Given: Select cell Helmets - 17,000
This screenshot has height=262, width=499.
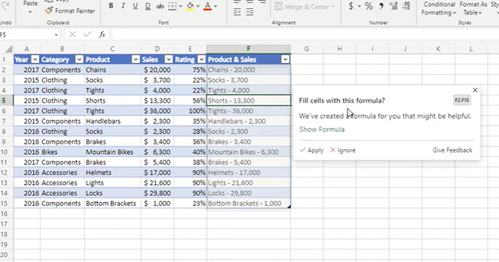Looking at the screenshot, I should click(249, 172).
